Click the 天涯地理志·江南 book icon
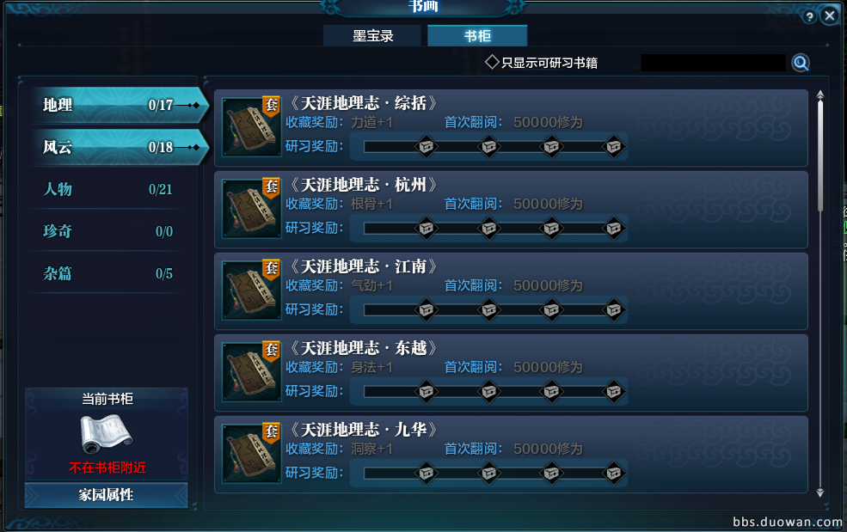 [252, 290]
